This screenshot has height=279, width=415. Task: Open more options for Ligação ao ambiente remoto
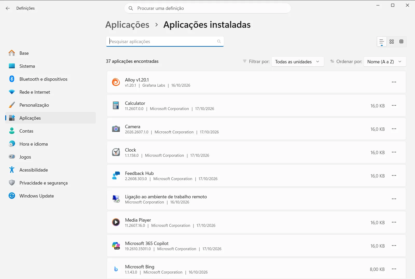tap(394, 199)
